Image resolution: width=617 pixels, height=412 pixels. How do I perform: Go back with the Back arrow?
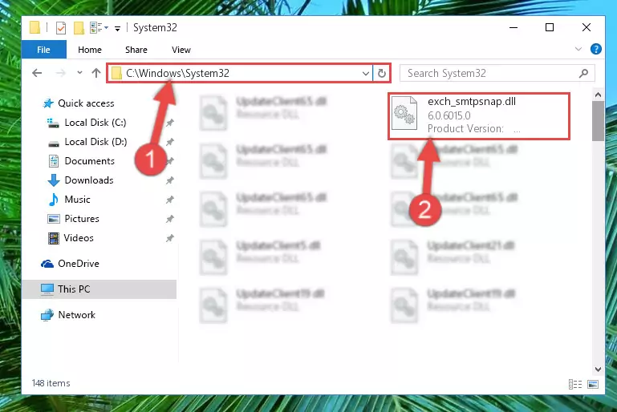point(37,73)
